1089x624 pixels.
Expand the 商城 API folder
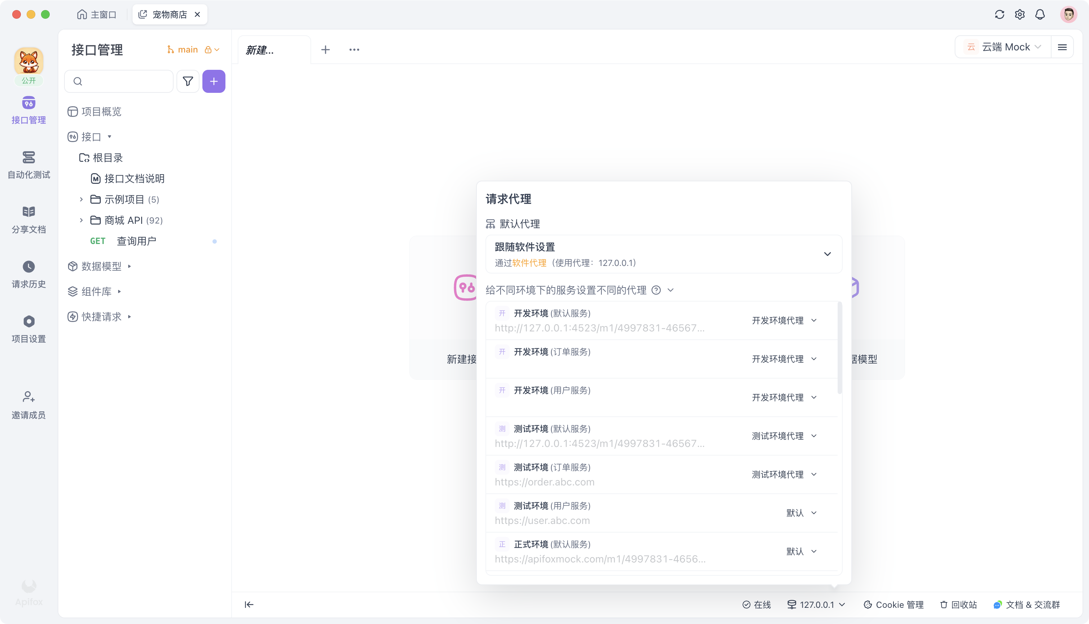pyautogui.click(x=81, y=220)
